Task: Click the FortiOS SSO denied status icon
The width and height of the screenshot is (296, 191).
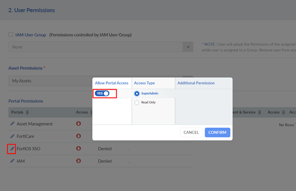Action: [78, 149]
